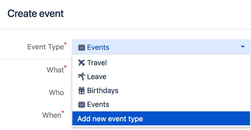Image resolution: width=251 pixels, height=130 pixels.
Task: Click the Event Type field label
Action: click(45, 47)
